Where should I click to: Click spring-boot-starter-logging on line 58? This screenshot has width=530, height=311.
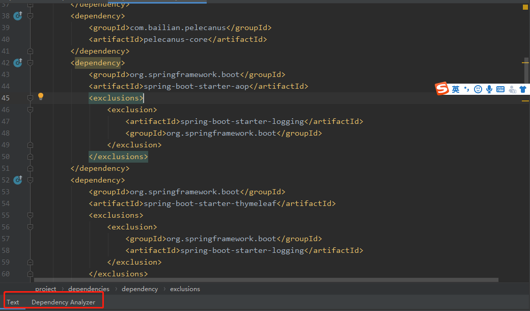242,250
